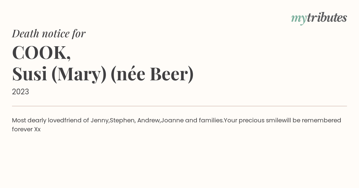359x188 pixels.
Task: Click the dark "tributes" part of the logo
Action: 327,18
